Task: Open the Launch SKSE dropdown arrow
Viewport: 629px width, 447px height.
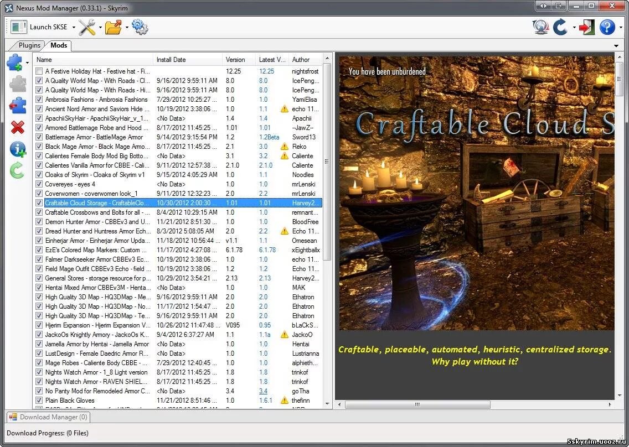Action: 74,27
